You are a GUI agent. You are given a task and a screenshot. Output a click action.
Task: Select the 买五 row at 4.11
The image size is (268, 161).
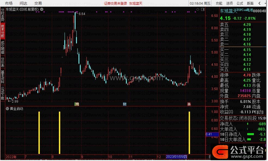(x=243, y=70)
